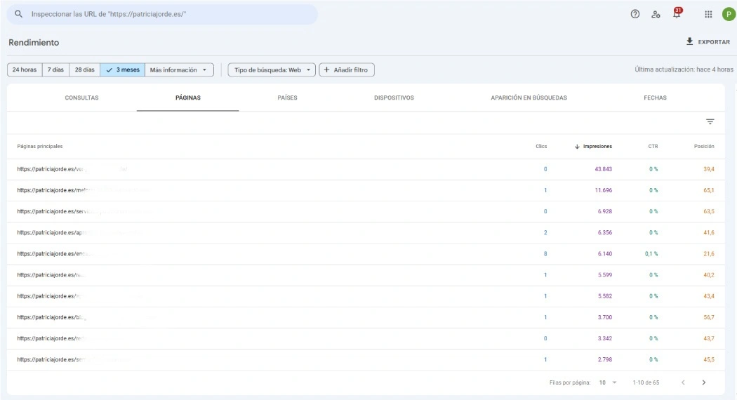Click the EXPORTAR button label
The image size is (737, 400).
coord(714,42)
